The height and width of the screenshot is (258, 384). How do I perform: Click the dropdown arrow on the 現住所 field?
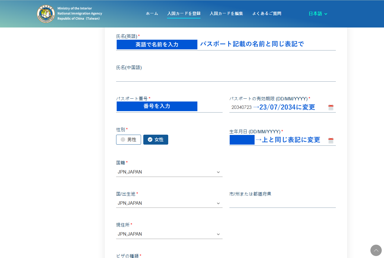click(218, 234)
